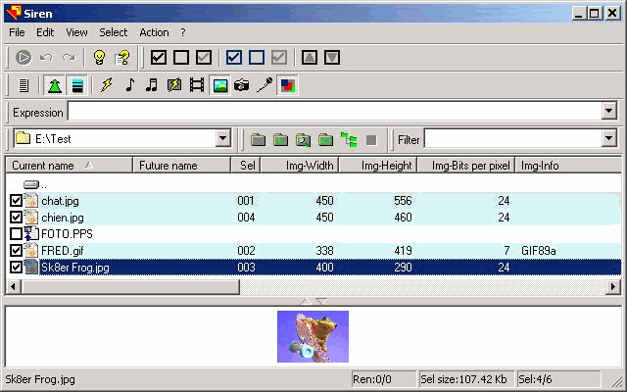Click the down arrow panel splitter
This screenshot has height=392, width=627.
pos(321,301)
